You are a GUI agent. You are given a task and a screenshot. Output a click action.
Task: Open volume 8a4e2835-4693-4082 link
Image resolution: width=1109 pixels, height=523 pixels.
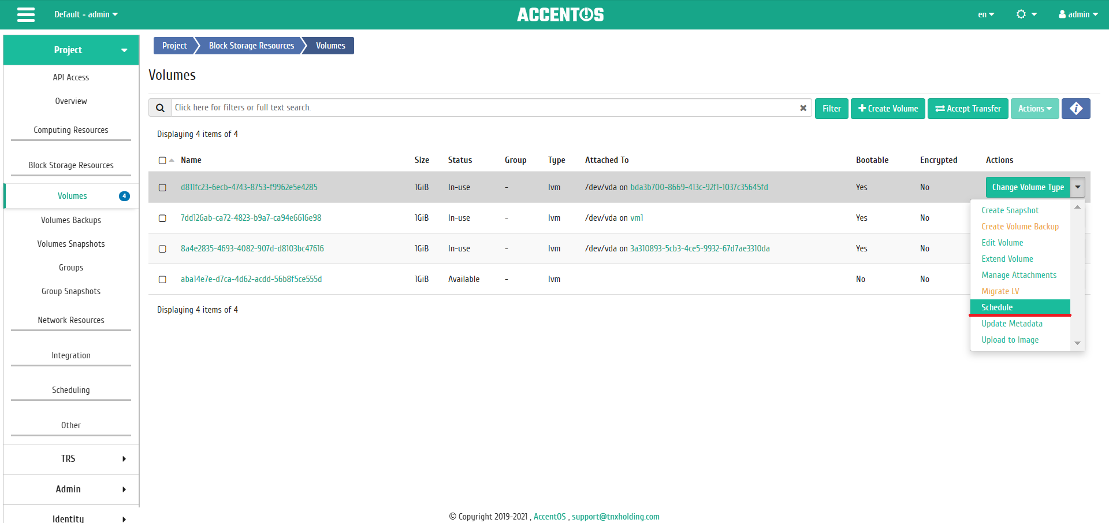point(252,248)
